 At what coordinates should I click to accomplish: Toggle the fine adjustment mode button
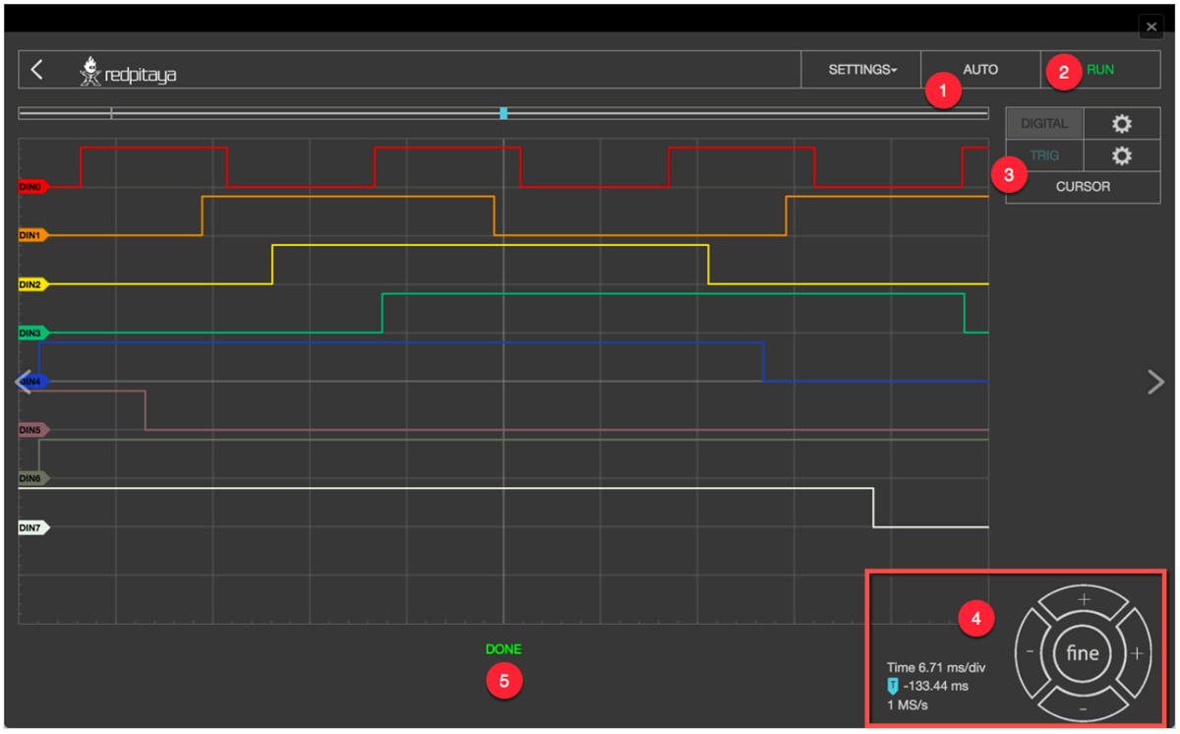(1083, 653)
